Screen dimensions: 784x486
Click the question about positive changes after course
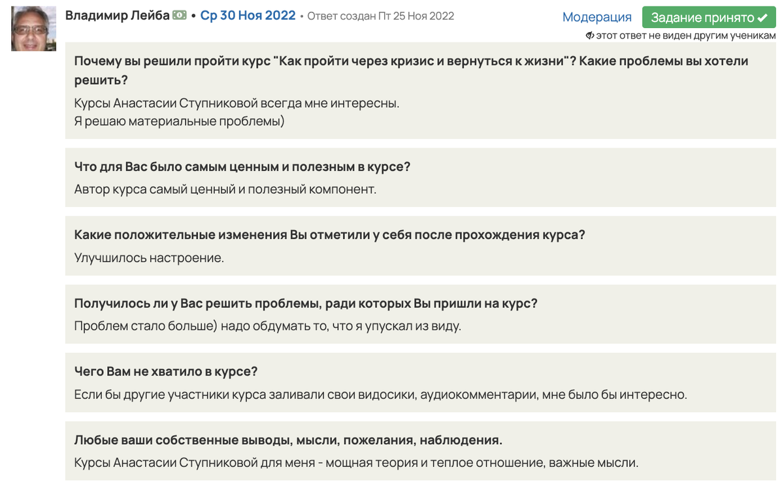click(x=329, y=235)
